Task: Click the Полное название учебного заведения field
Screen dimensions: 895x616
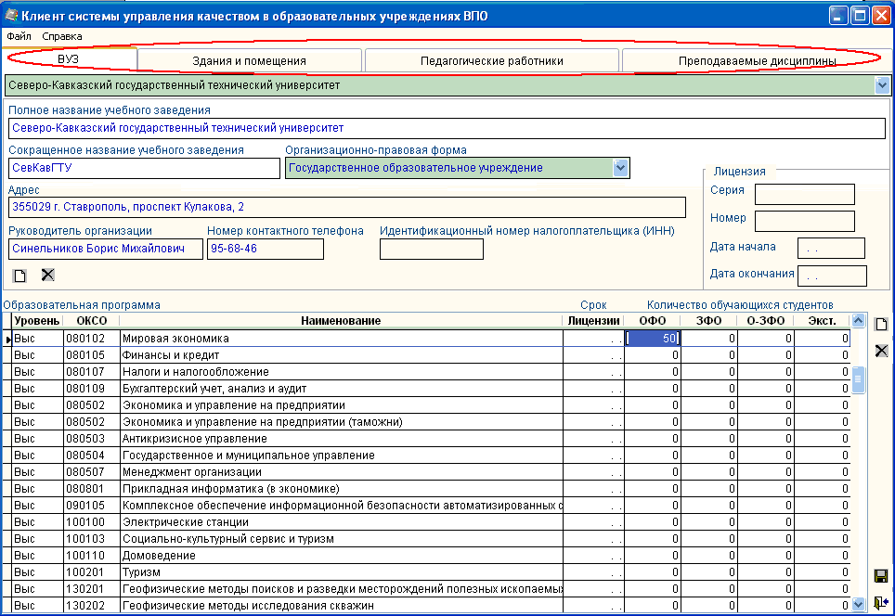Action: (x=447, y=128)
